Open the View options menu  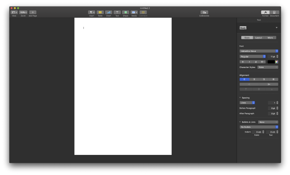coord(14,12)
